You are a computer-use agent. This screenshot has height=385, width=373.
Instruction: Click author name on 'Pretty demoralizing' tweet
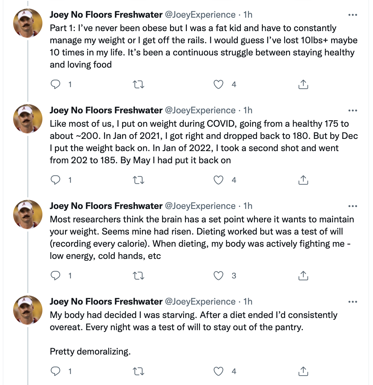(106, 302)
